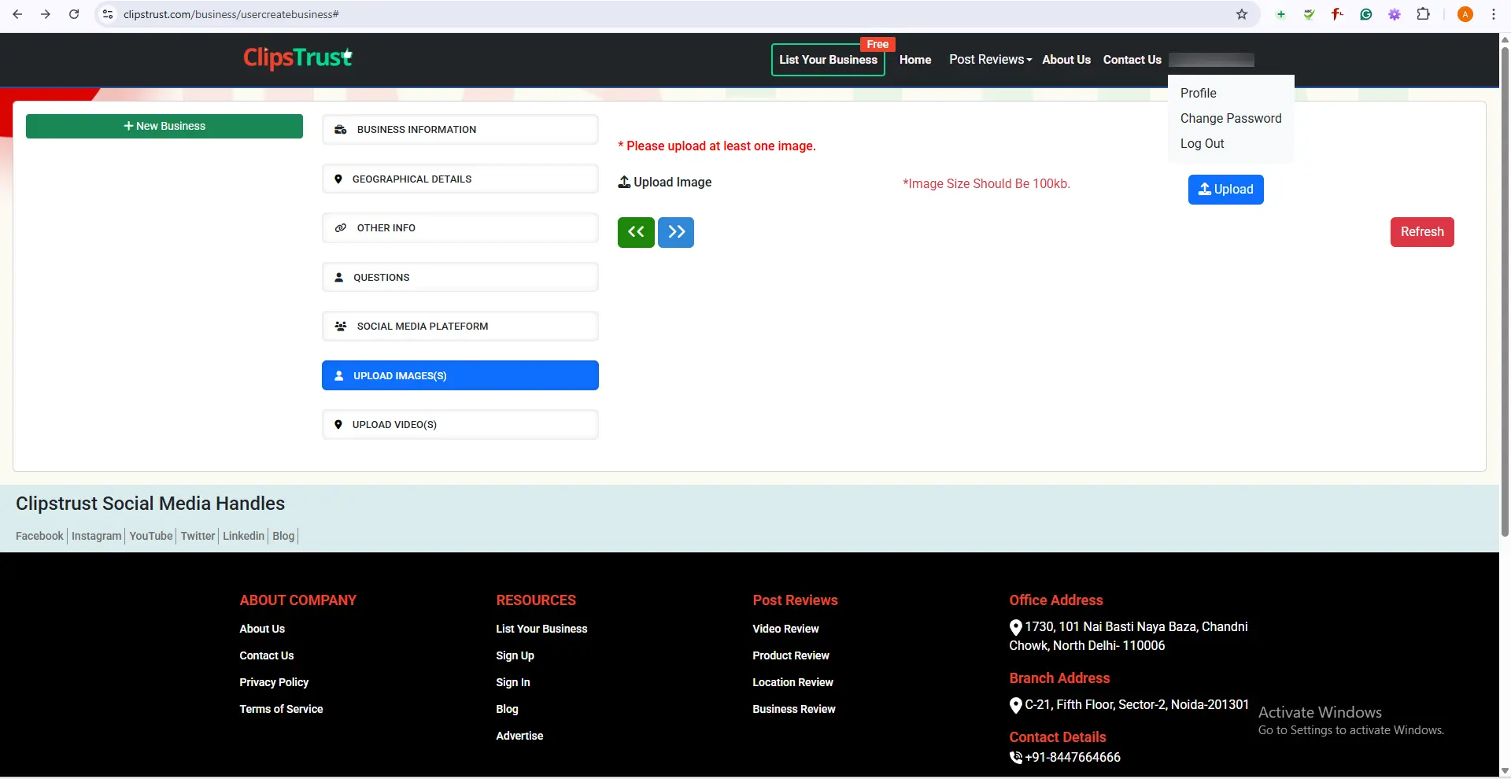Open the Terms of Service link
The image size is (1511, 779).
click(281, 709)
